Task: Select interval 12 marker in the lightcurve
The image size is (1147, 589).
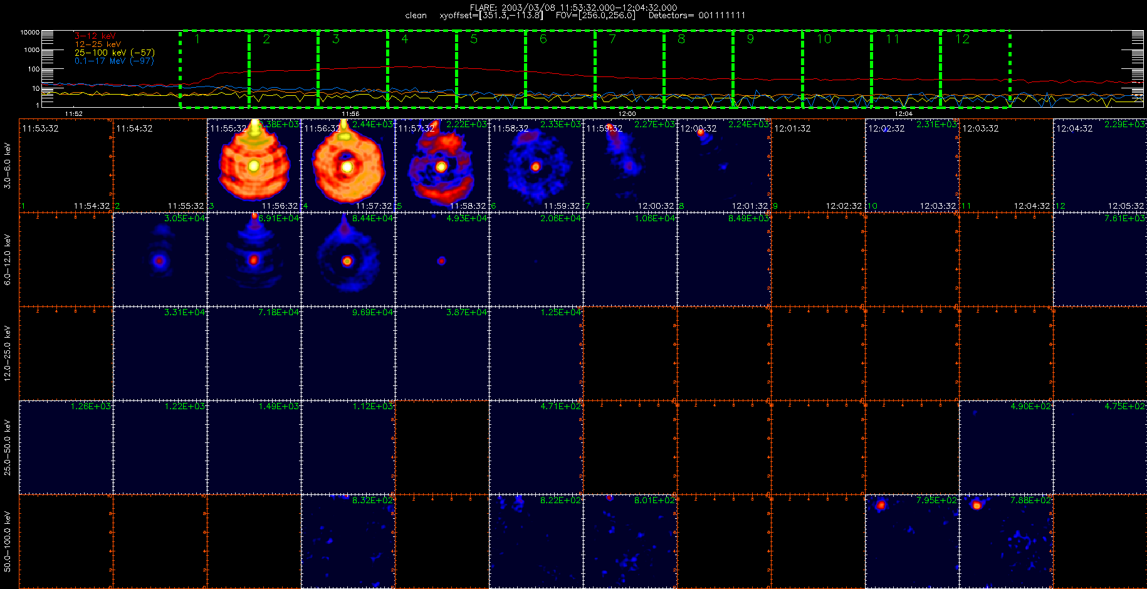Action: [x=962, y=39]
